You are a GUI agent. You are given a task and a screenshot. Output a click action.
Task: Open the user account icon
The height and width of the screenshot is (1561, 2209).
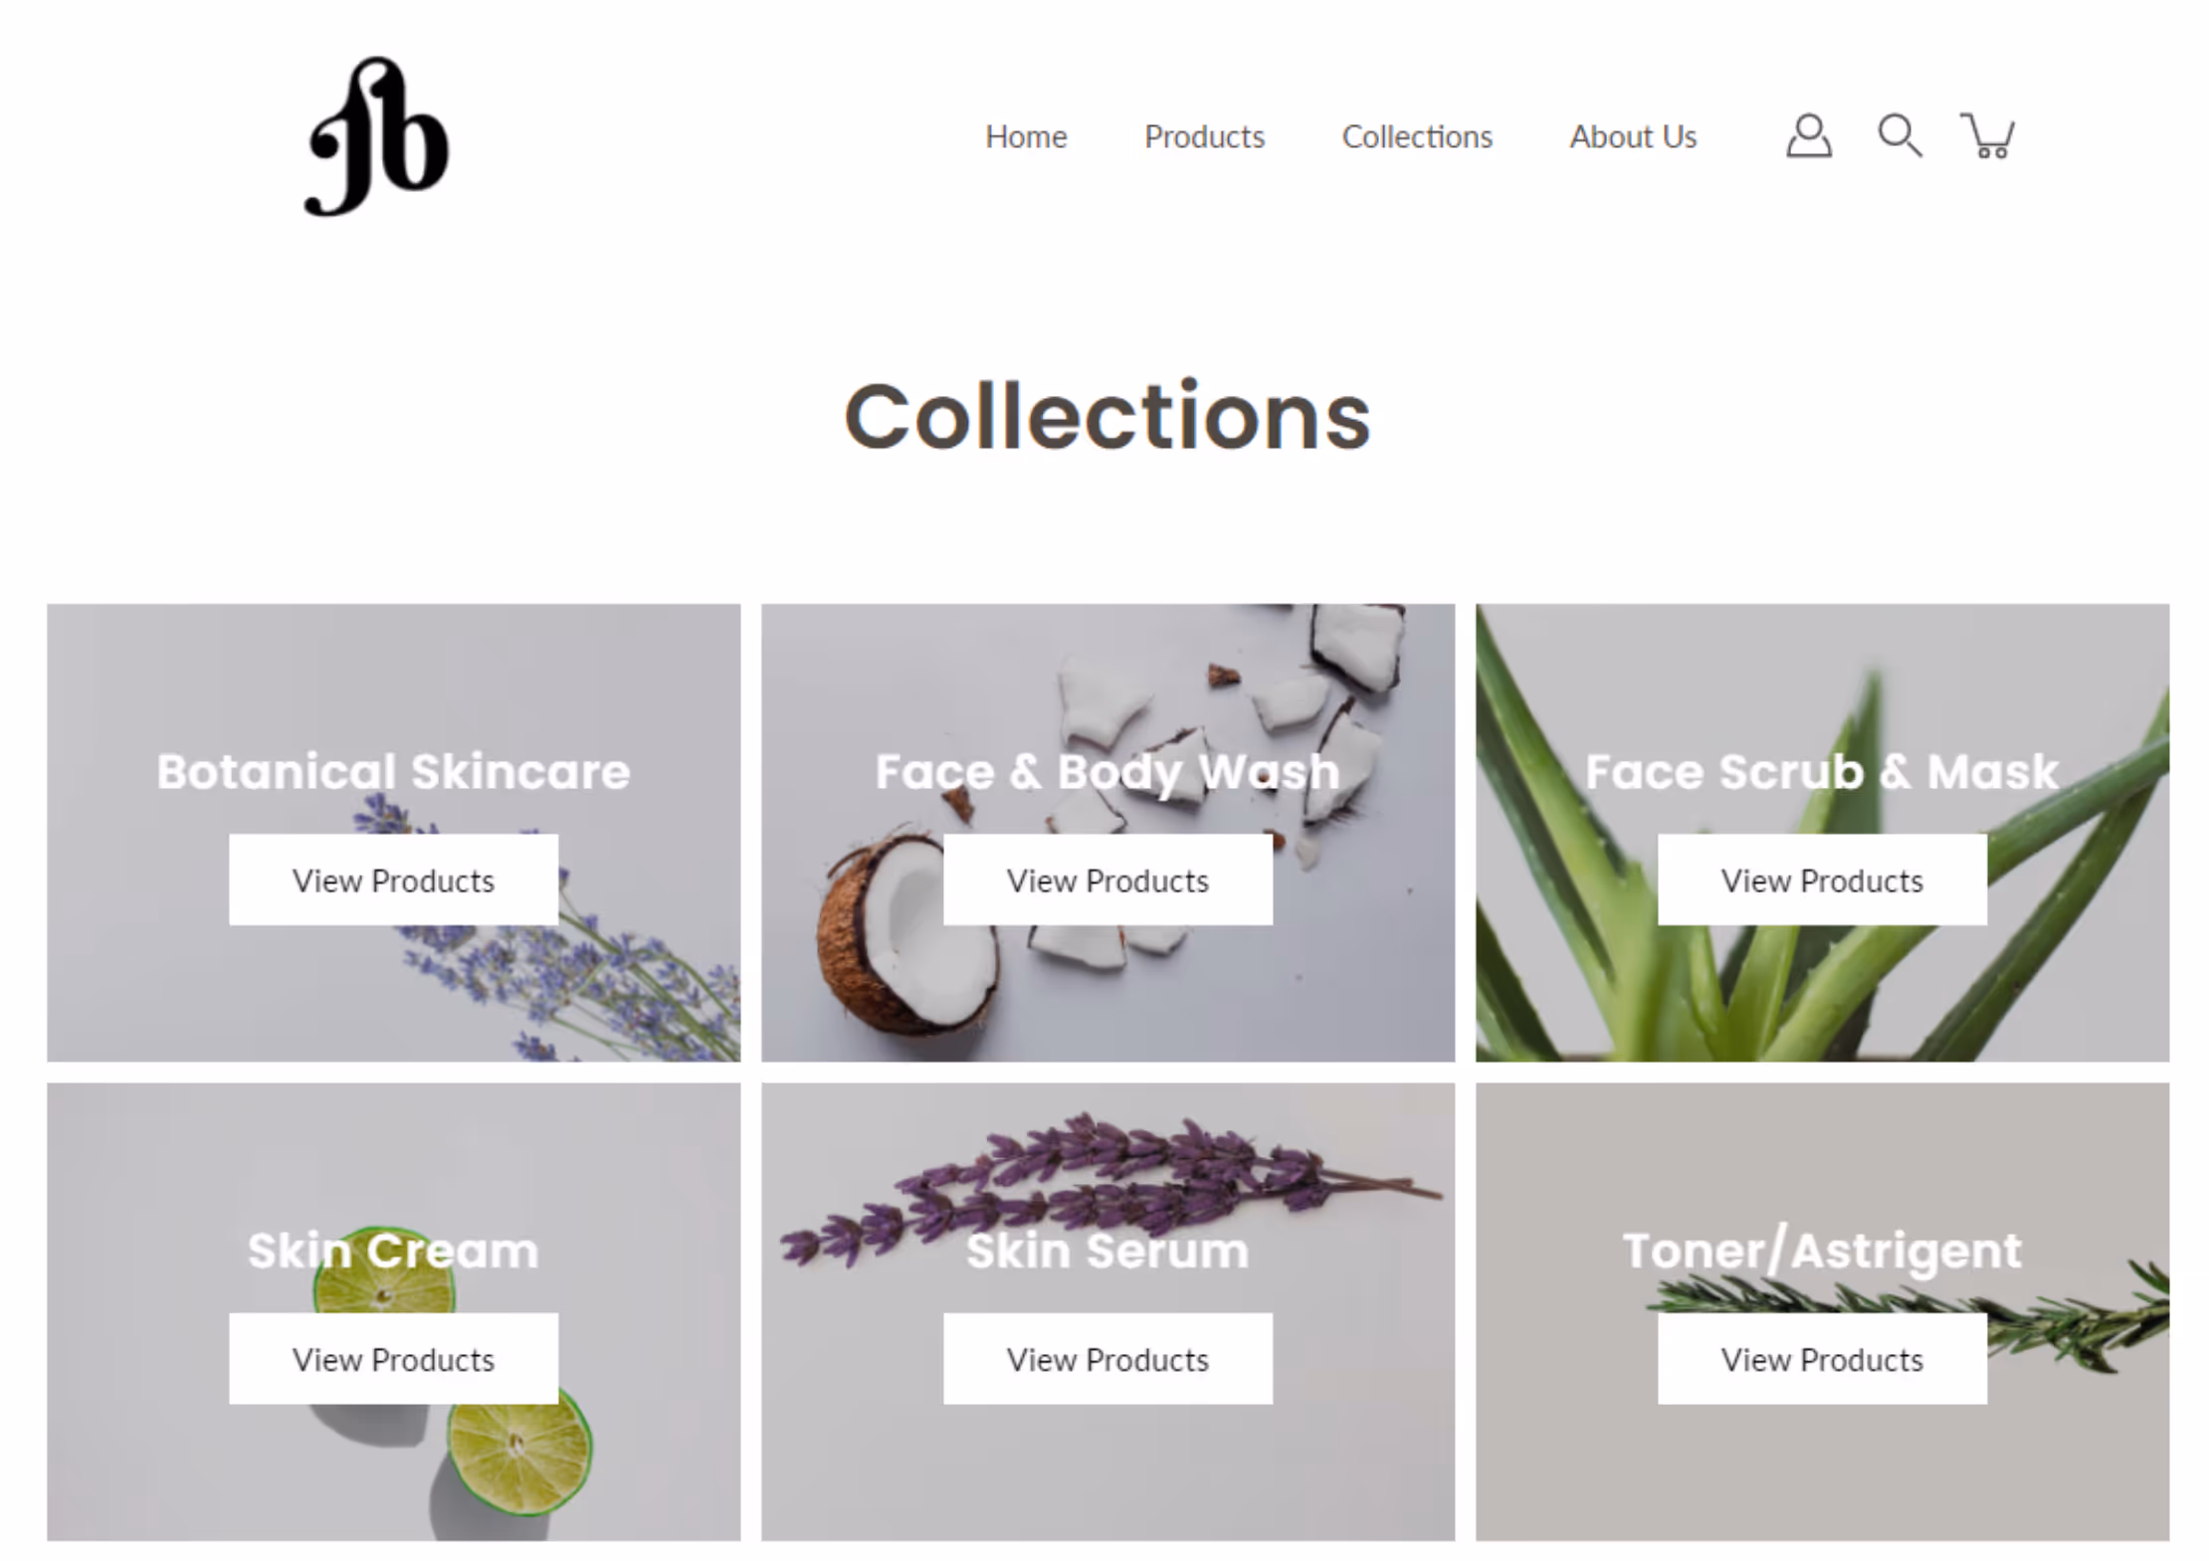point(1808,135)
